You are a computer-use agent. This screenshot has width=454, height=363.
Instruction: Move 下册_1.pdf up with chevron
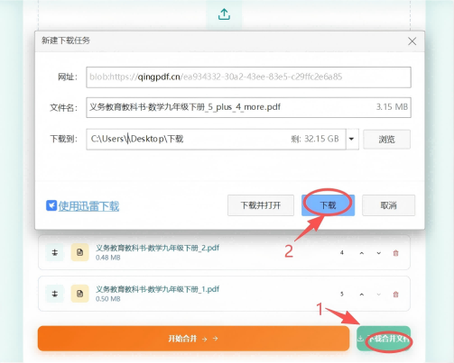(x=362, y=295)
